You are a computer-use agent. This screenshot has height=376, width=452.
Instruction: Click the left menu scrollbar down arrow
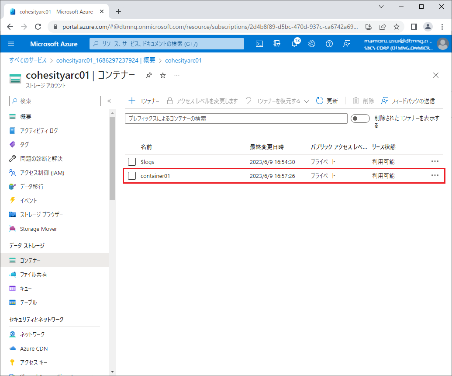(x=112, y=372)
